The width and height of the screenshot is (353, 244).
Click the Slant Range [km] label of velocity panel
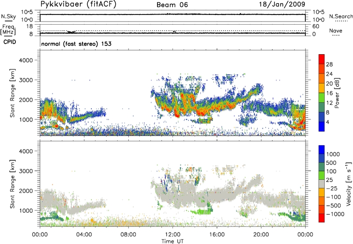point(12,184)
